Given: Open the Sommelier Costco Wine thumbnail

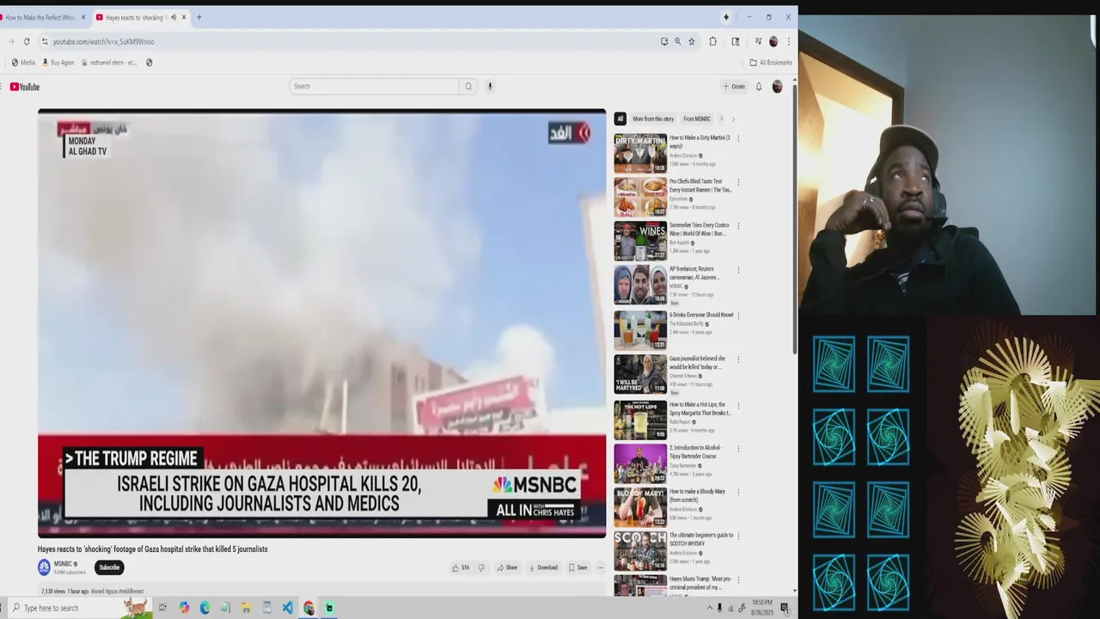Looking at the screenshot, I should coord(640,241).
